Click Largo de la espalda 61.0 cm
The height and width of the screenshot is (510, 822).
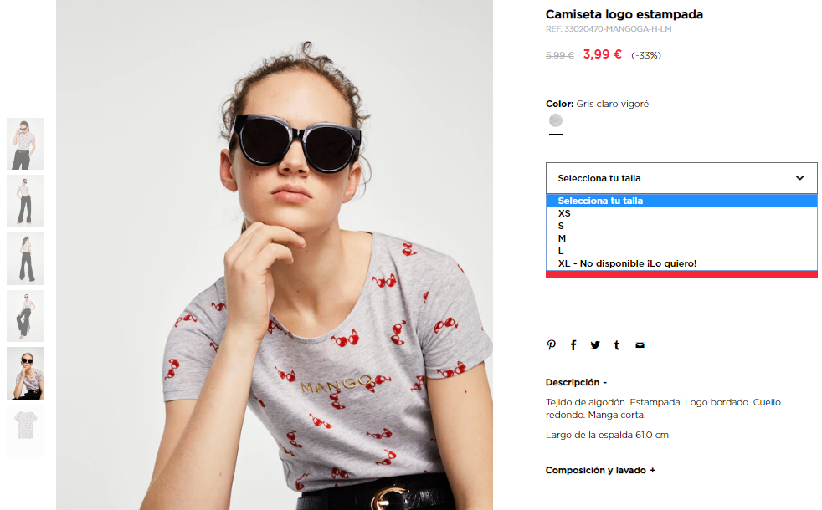[x=607, y=435]
